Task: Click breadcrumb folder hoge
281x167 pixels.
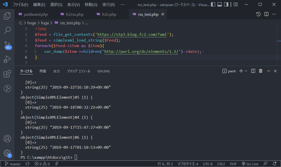Action: pos(32,23)
